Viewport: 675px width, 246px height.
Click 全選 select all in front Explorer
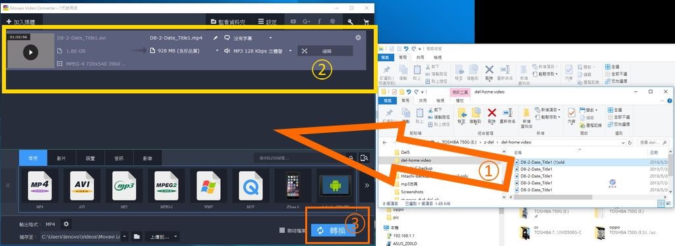[615, 110]
